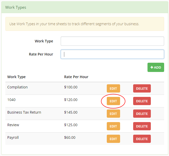This screenshot has width=169, height=156.
Task: Delete the Business Tax Return row
Action: pyautogui.click(x=142, y=114)
